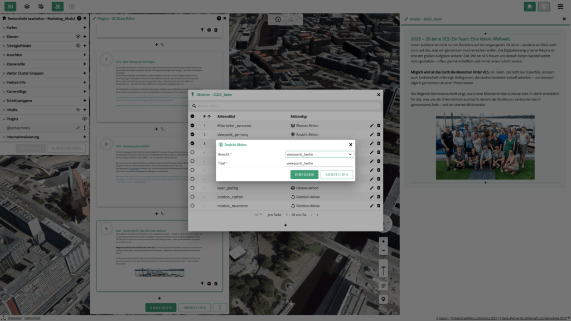The height and width of the screenshot is (321, 571).
Task: Add a new Kameraflüge entry with plus
Action: pyautogui.click(x=85, y=92)
